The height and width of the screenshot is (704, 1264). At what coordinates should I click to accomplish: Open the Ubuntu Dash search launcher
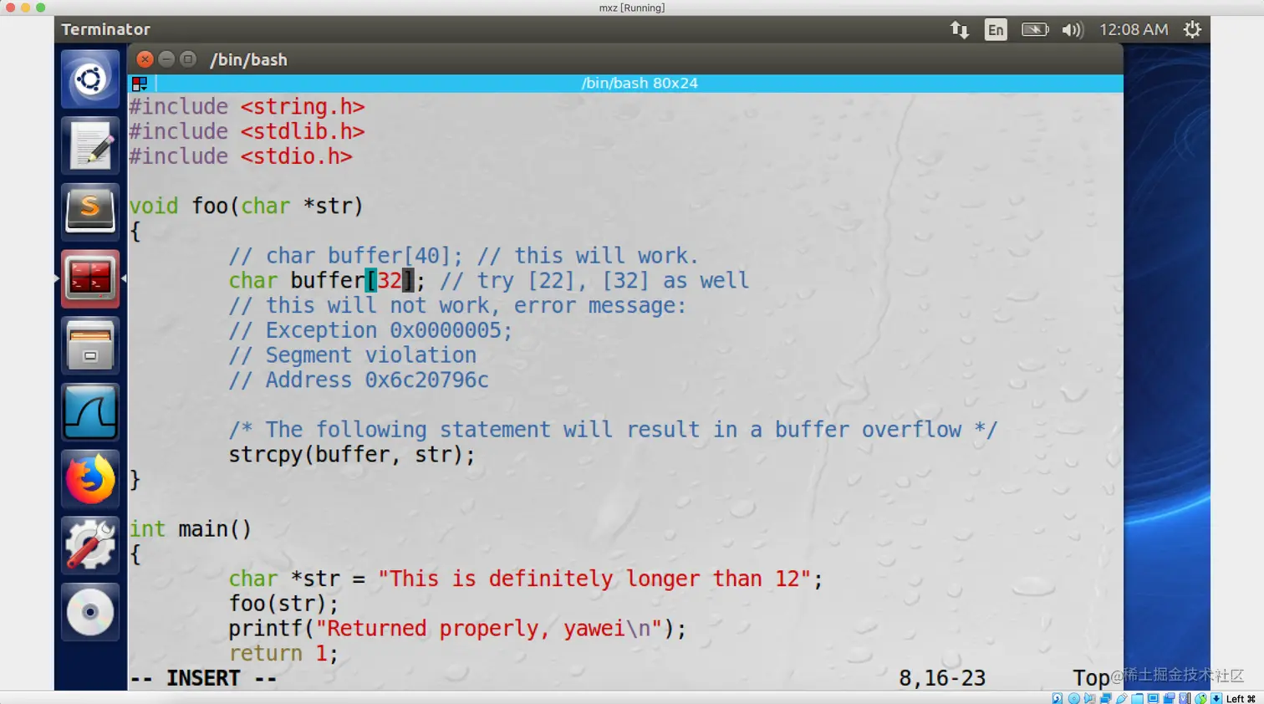90,79
